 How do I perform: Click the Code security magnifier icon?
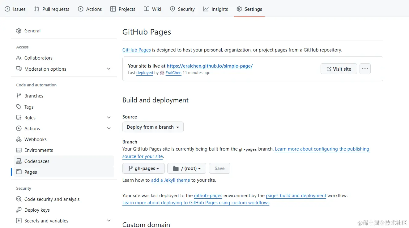coord(19,199)
